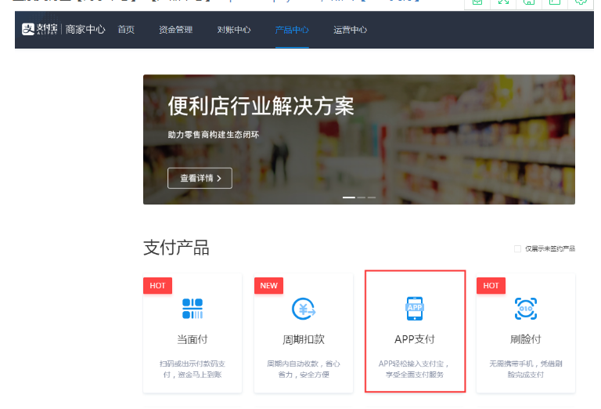This screenshot has width=601, height=409.
Task: Click the 周期内自动收款 description text
Action: pyautogui.click(x=304, y=369)
